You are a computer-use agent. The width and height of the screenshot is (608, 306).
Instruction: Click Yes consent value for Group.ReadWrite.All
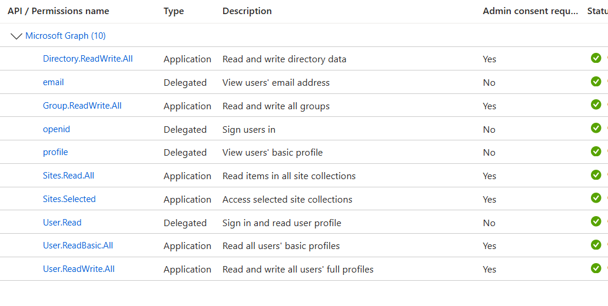pyautogui.click(x=489, y=106)
